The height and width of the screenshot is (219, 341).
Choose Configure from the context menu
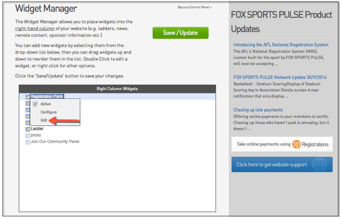coord(49,112)
